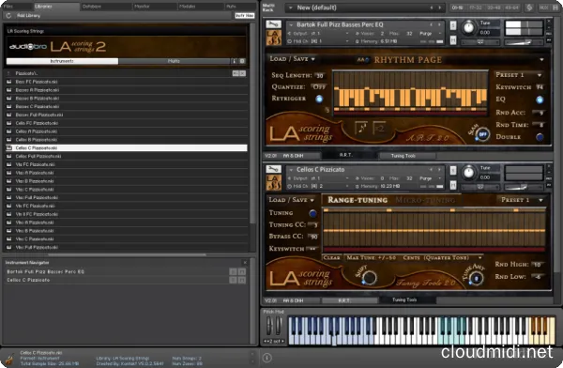Open Preset 1 dropdown on Range-Tuning page

[x=522, y=199]
